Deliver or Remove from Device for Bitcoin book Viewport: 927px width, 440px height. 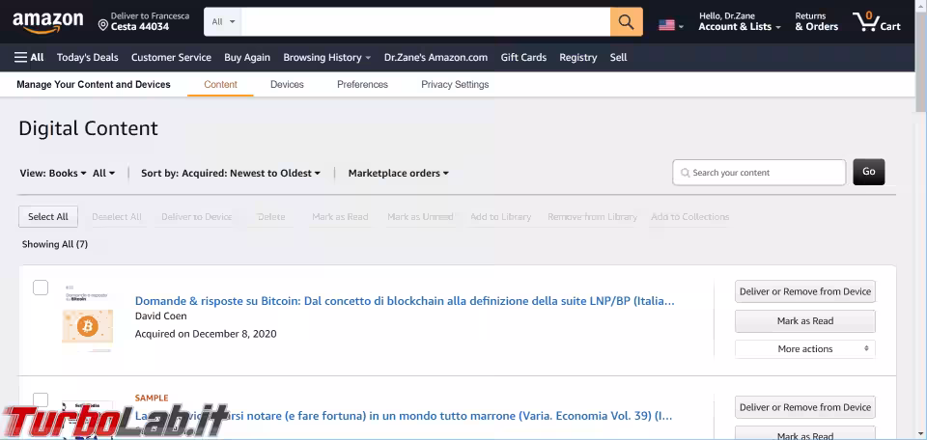[x=804, y=291]
